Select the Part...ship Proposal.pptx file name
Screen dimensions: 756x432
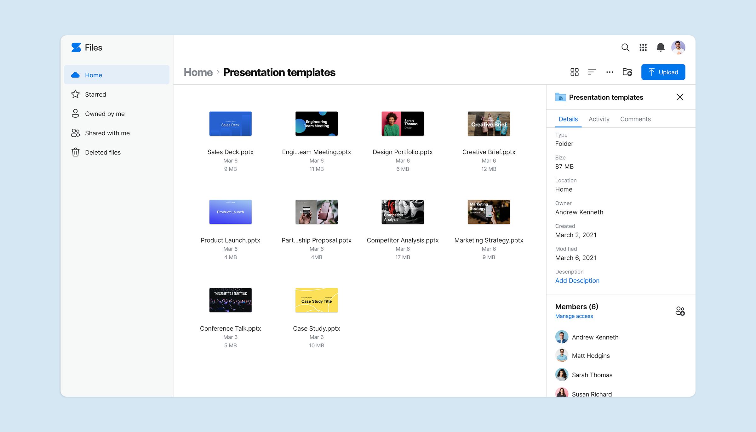[316, 240]
